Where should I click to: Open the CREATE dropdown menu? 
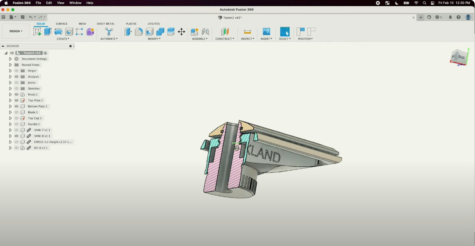[x=63, y=39]
